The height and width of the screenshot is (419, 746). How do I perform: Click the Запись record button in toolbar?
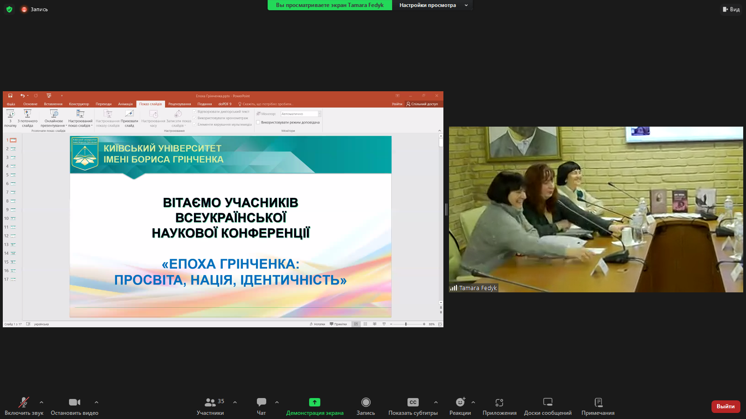366,406
